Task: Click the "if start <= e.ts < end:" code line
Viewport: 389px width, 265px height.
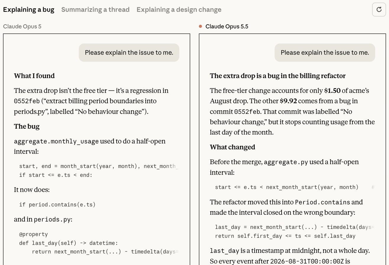Action: pyautogui.click(x=56, y=175)
